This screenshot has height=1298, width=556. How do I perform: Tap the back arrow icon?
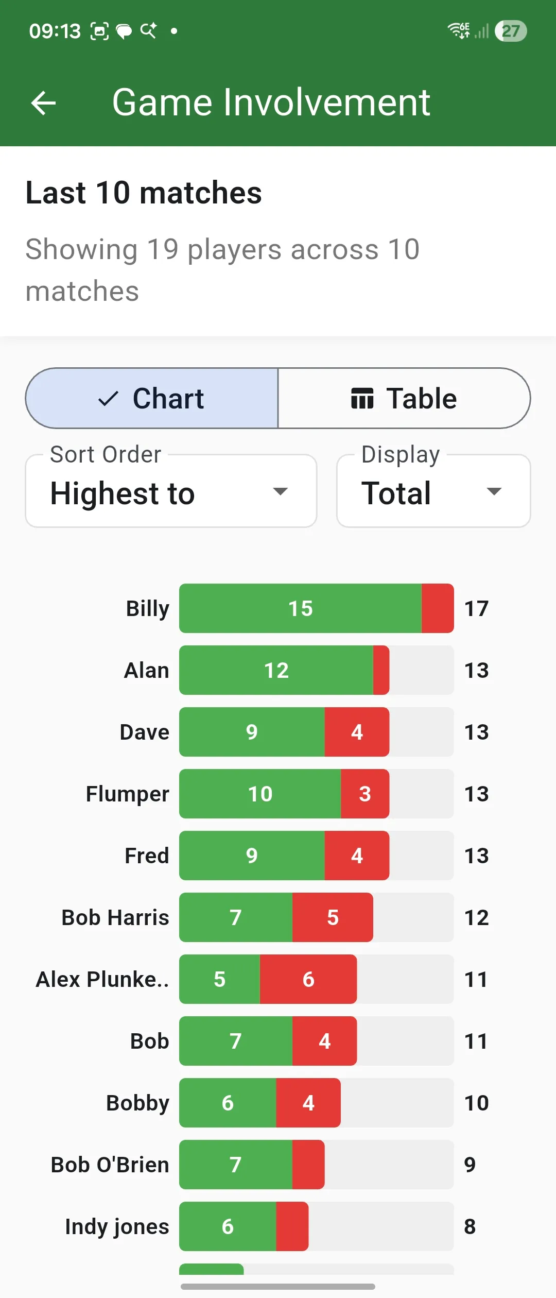(x=43, y=103)
